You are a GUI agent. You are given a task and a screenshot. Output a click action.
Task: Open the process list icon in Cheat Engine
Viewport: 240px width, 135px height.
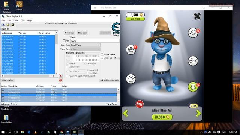point(3,25)
